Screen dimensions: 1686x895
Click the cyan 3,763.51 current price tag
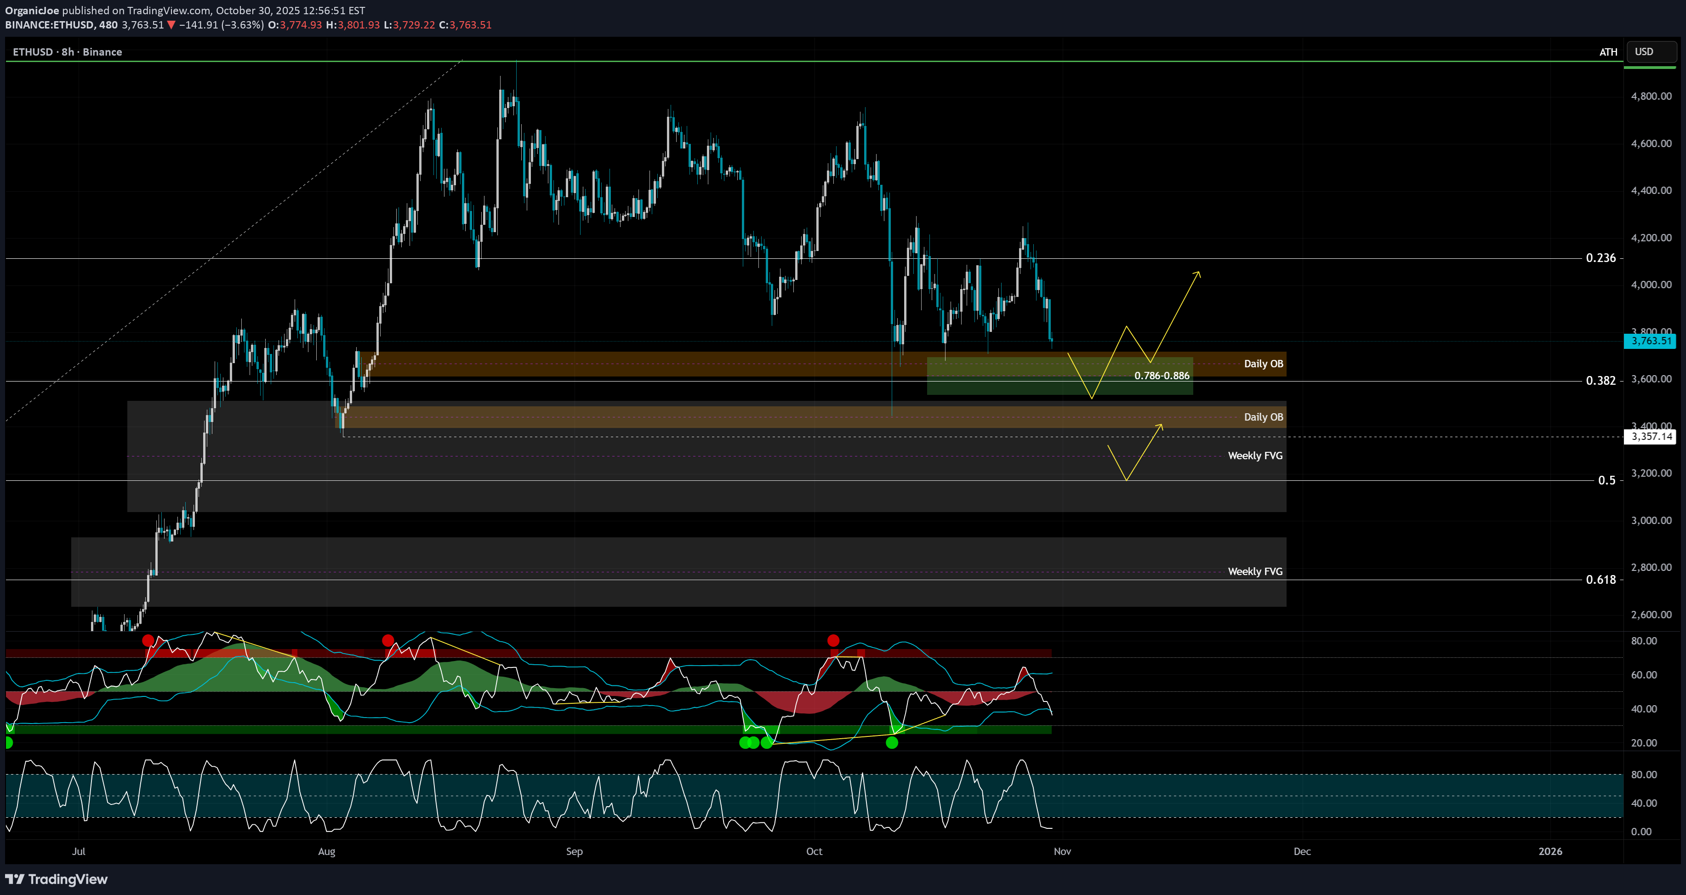tap(1650, 341)
